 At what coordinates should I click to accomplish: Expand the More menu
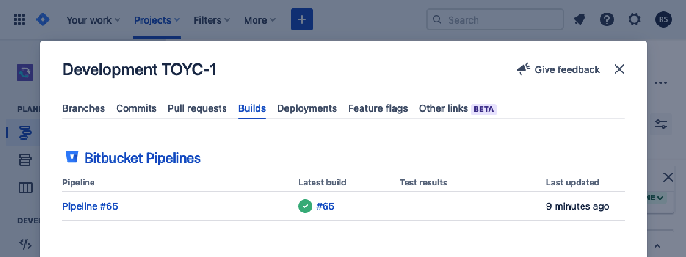click(260, 20)
